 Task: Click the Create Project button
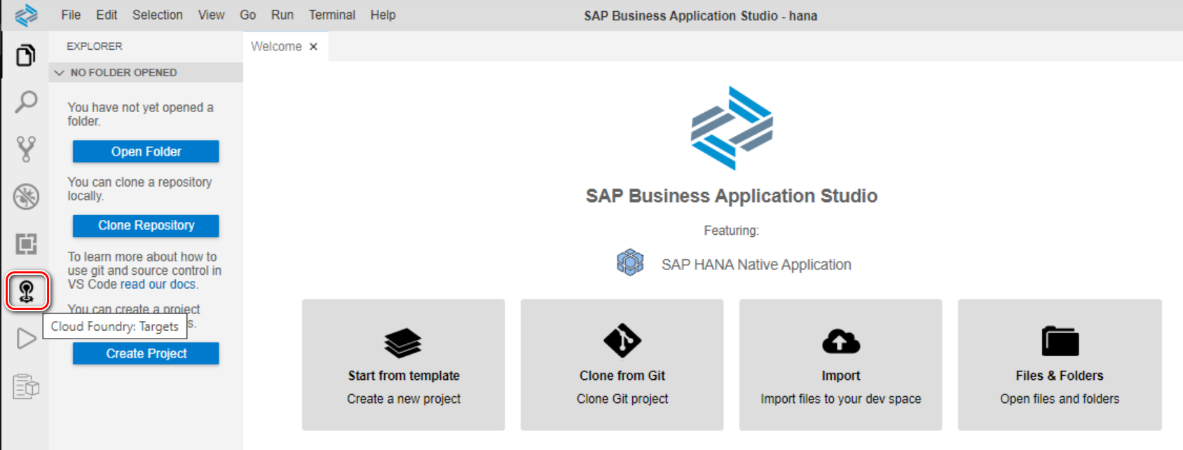pyautogui.click(x=146, y=353)
